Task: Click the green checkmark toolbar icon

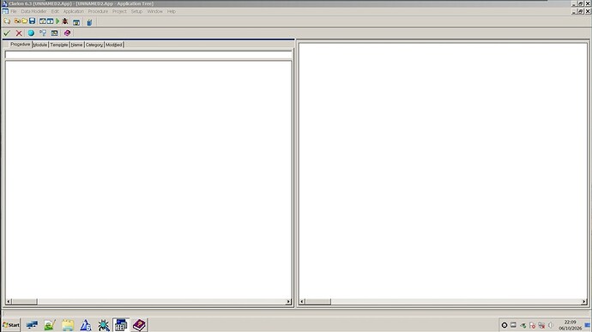Action: (x=7, y=33)
